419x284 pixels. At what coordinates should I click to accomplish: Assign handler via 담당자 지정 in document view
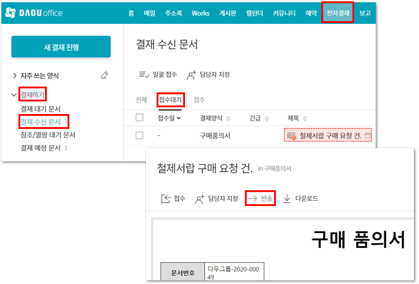pos(216,199)
